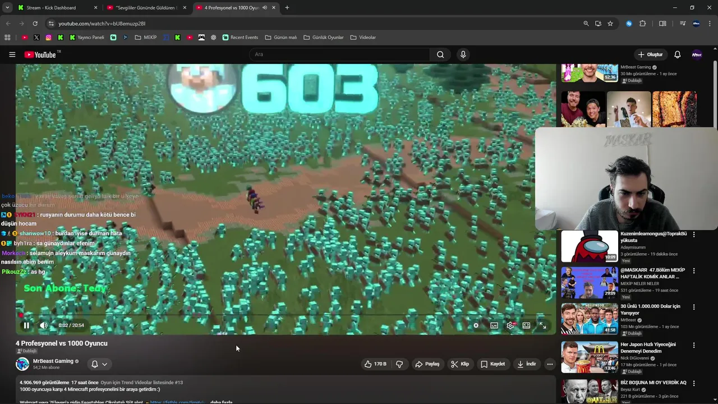Click the Klip scissors button

tap(459, 364)
